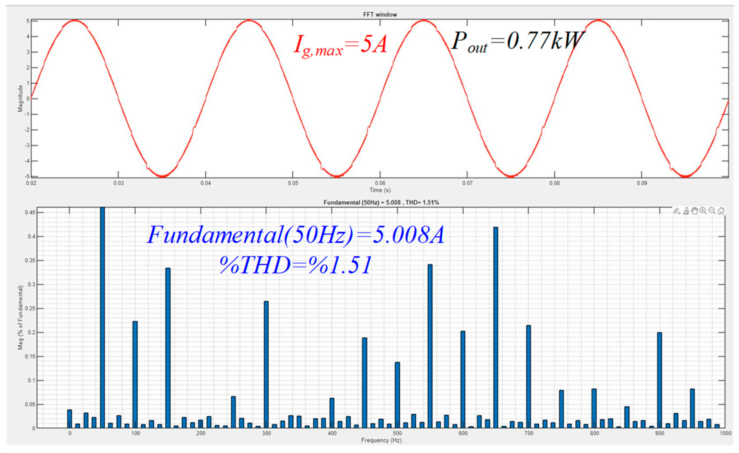Click the zoom out magnifier icon
The width and height of the screenshot is (739, 453).
[712, 211]
